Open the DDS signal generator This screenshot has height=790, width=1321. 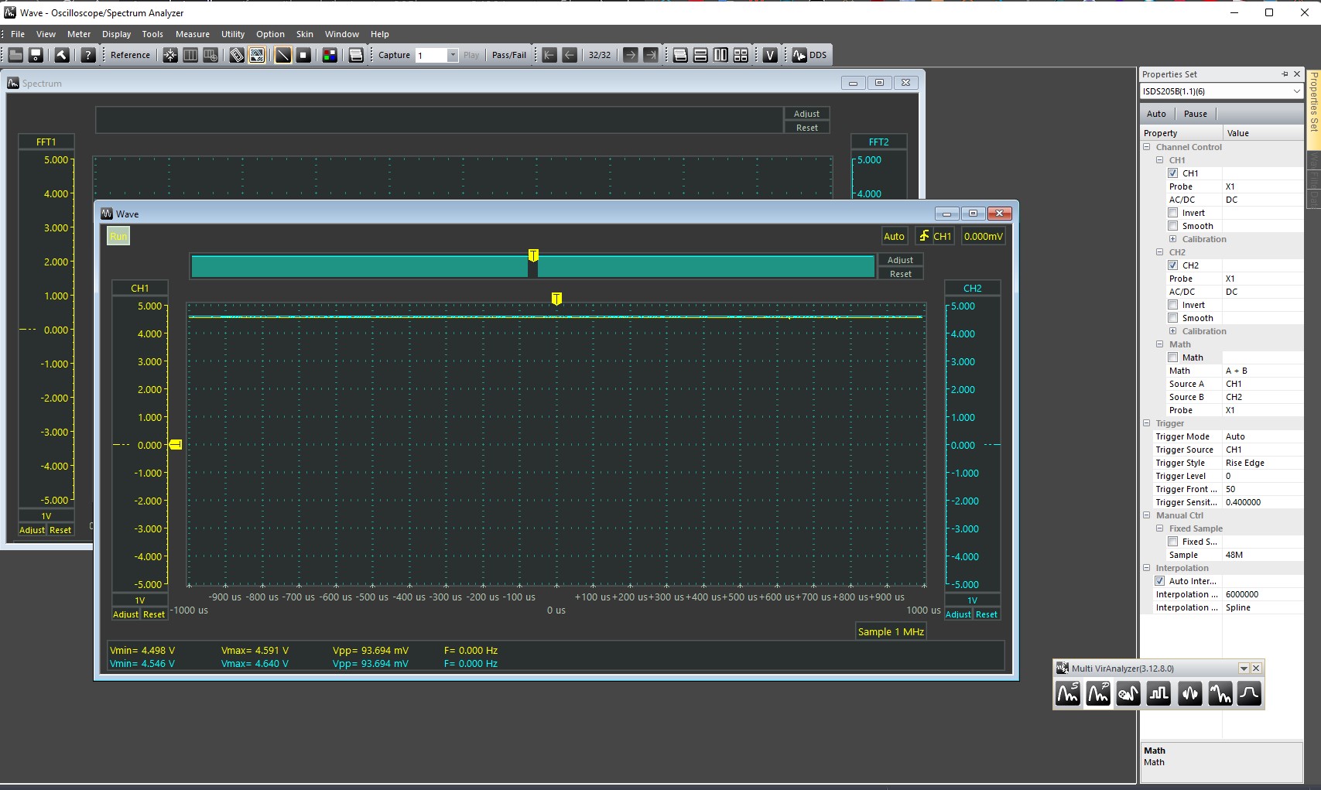pyautogui.click(x=809, y=55)
